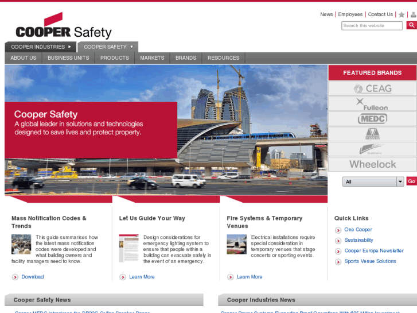
Task: Click the star favorites icon
Action: pos(402,15)
